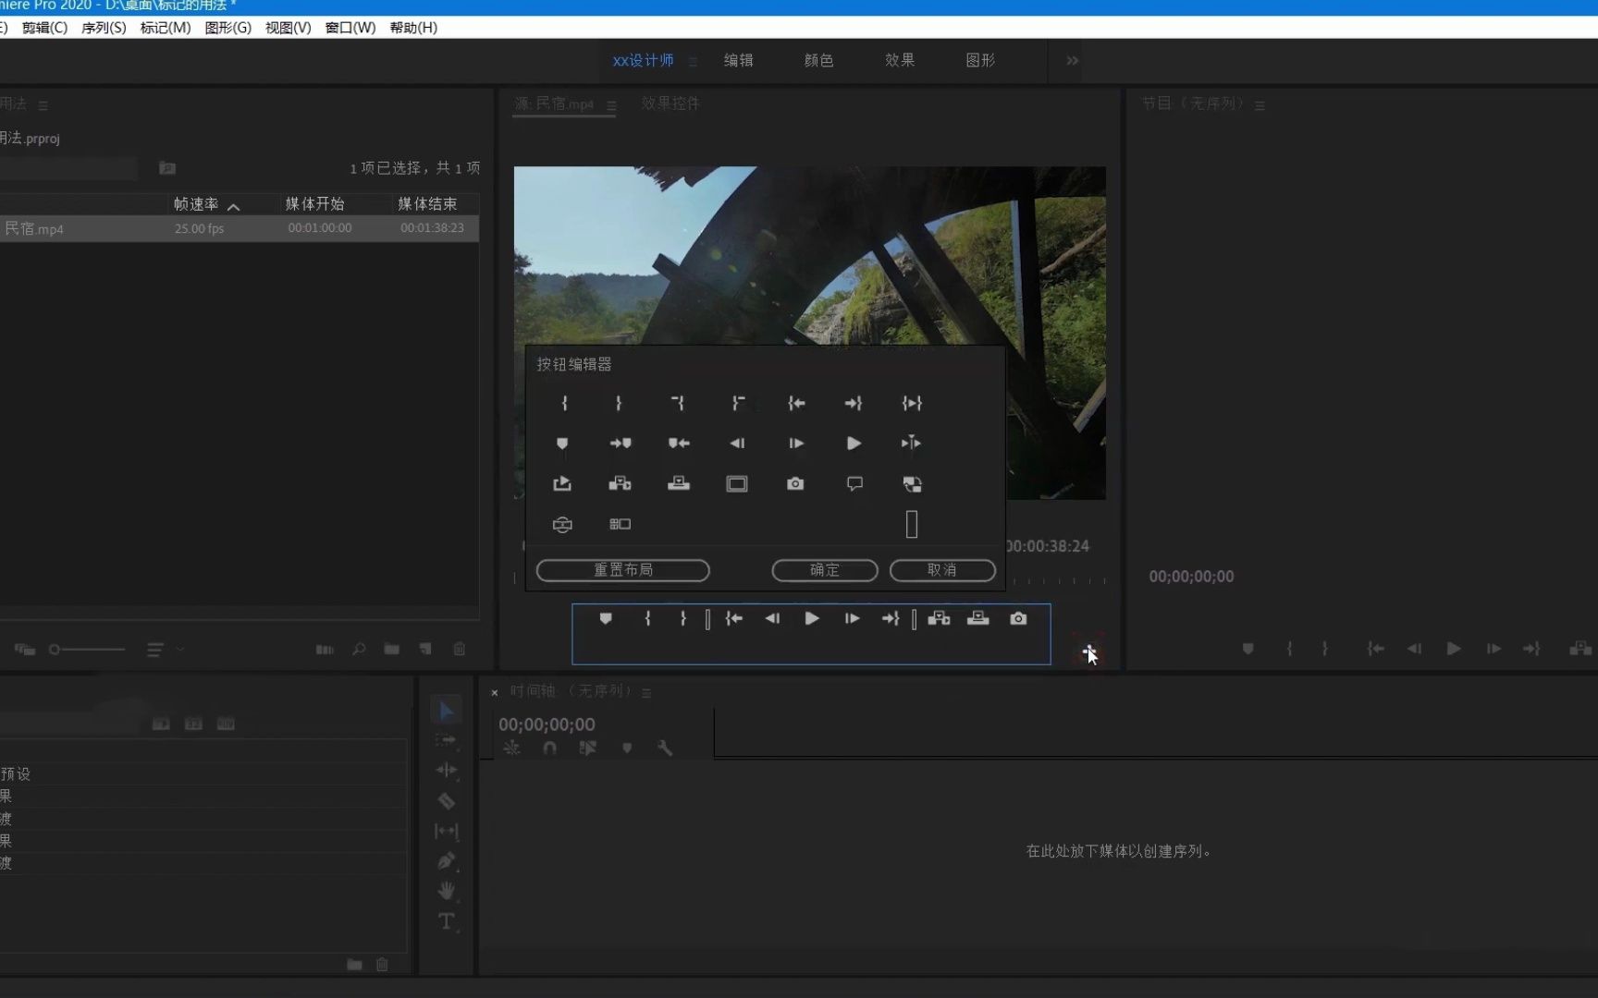
Task: Open the timeline panel menu
Action: coord(646,693)
